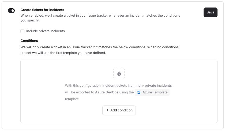Image resolution: width=225 pixels, height=131 pixels.
Task: Check the Include private incidents checkbox
Action: pyautogui.click(x=22, y=31)
